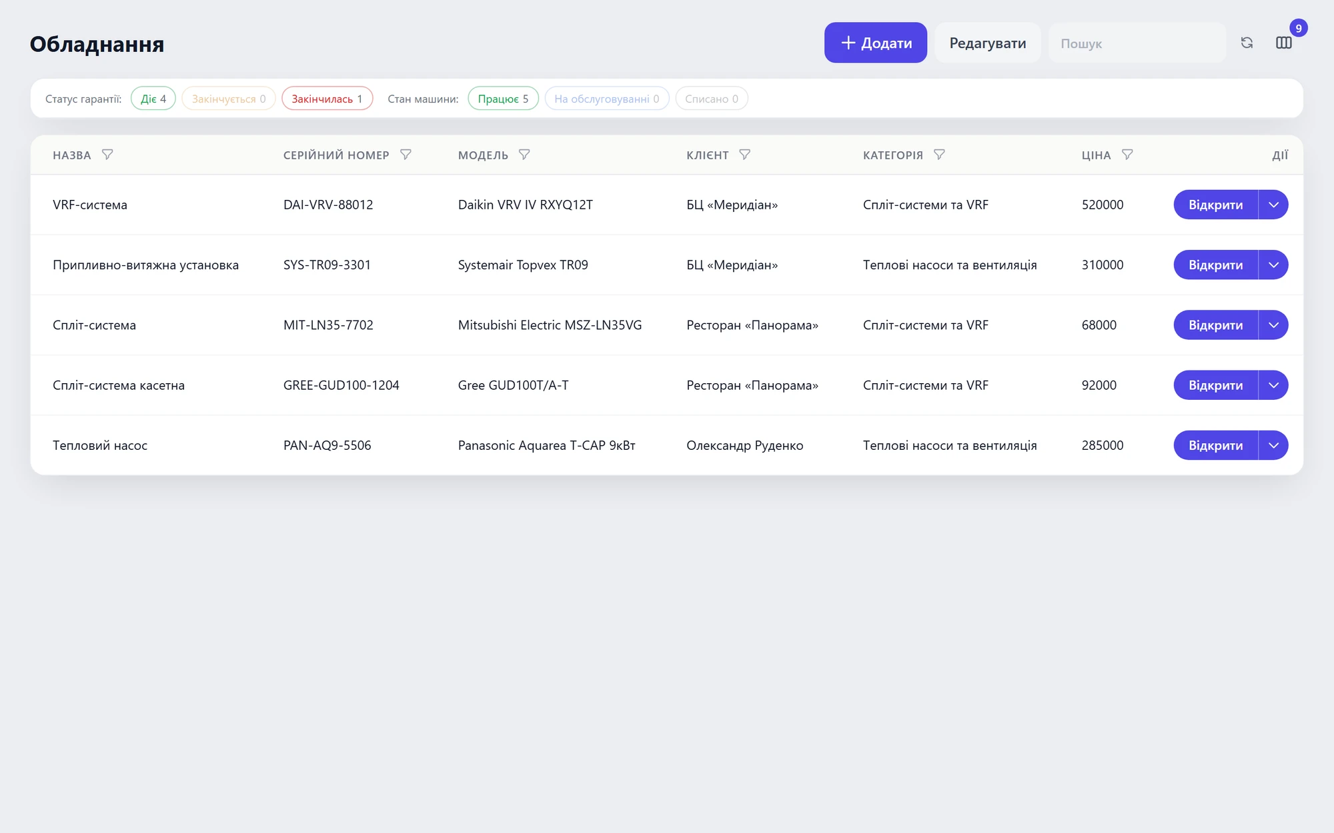Click the Клієнт column header label
The height and width of the screenshot is (833, 1334).
pyautogui.click(x=708, y=155)
